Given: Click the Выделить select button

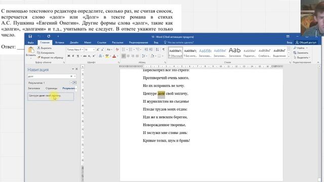Looking at the screenshot, I should (x=302, y=58).
